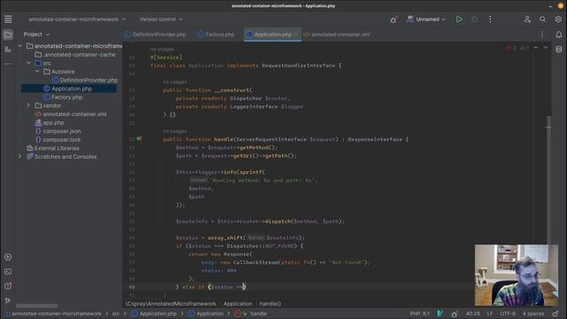Click the cursor position in status bar

tap(472, 314)
